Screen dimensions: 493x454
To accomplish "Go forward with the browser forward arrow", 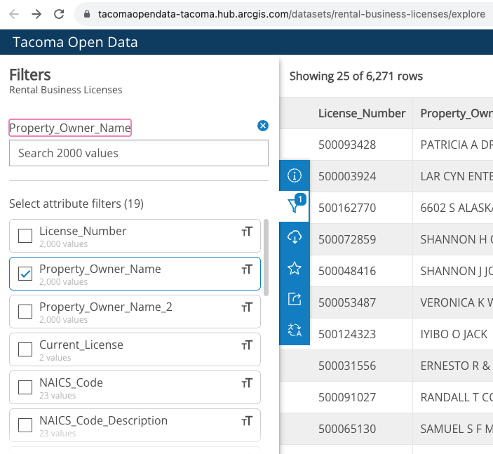I will [x=36, y=14].
